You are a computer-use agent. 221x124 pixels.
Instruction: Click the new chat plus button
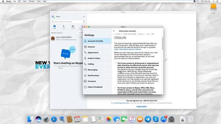(80, 33)
